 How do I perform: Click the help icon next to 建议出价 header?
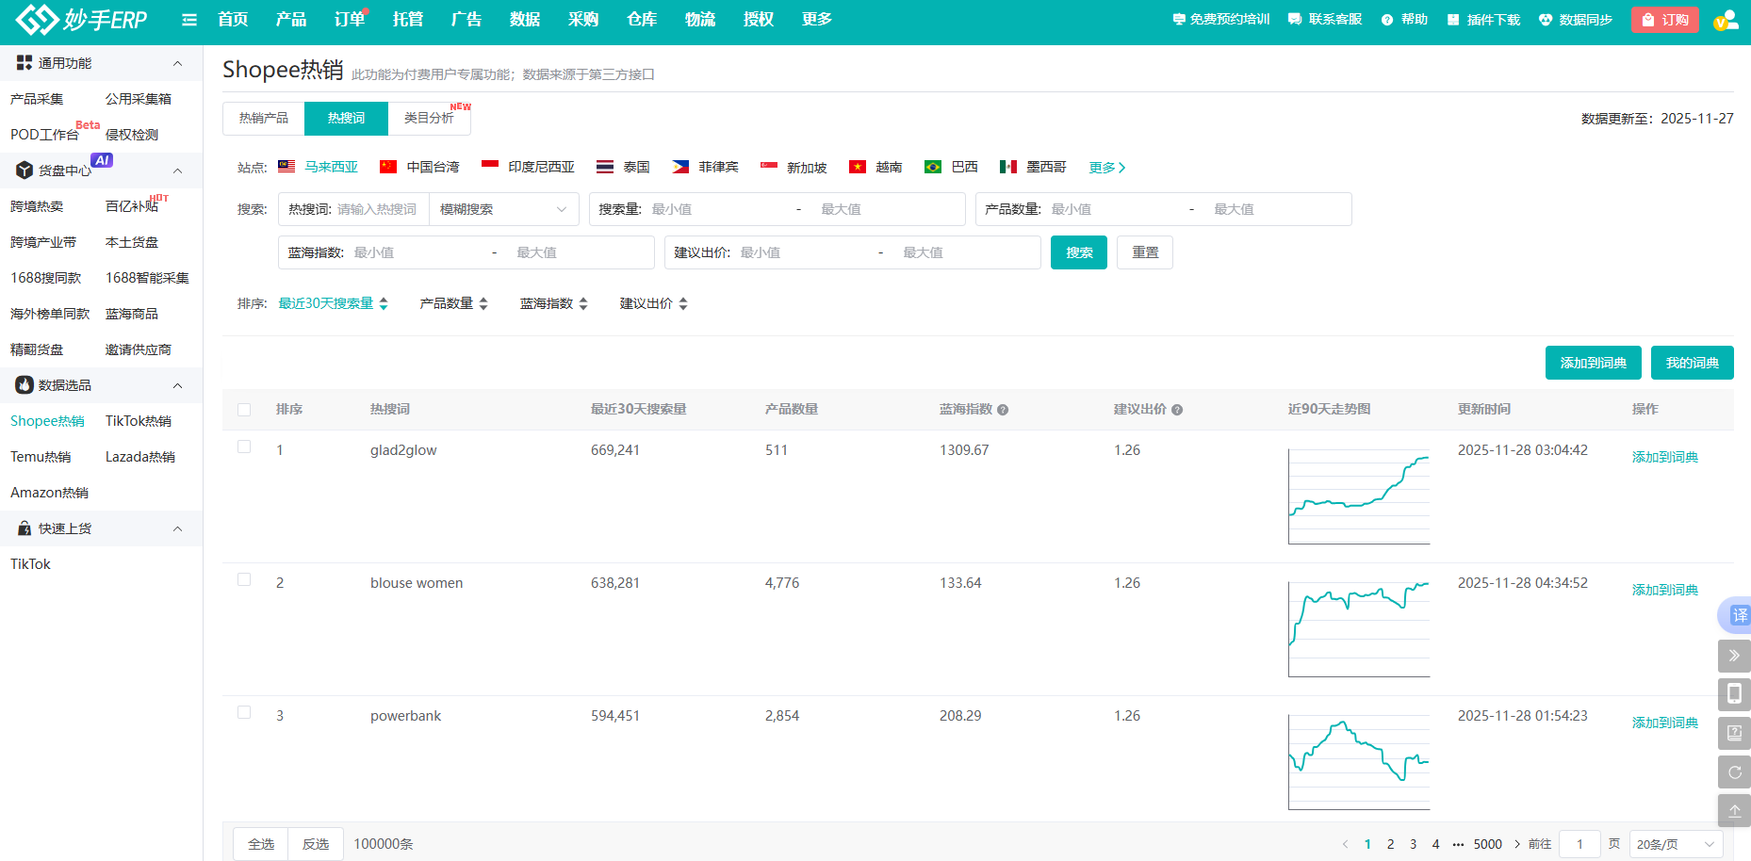tap(1177, 410)
